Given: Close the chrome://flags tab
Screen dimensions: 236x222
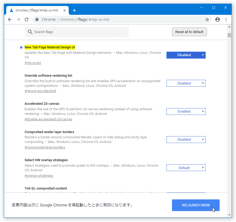Looking at the screenshot, I should 65,10.
